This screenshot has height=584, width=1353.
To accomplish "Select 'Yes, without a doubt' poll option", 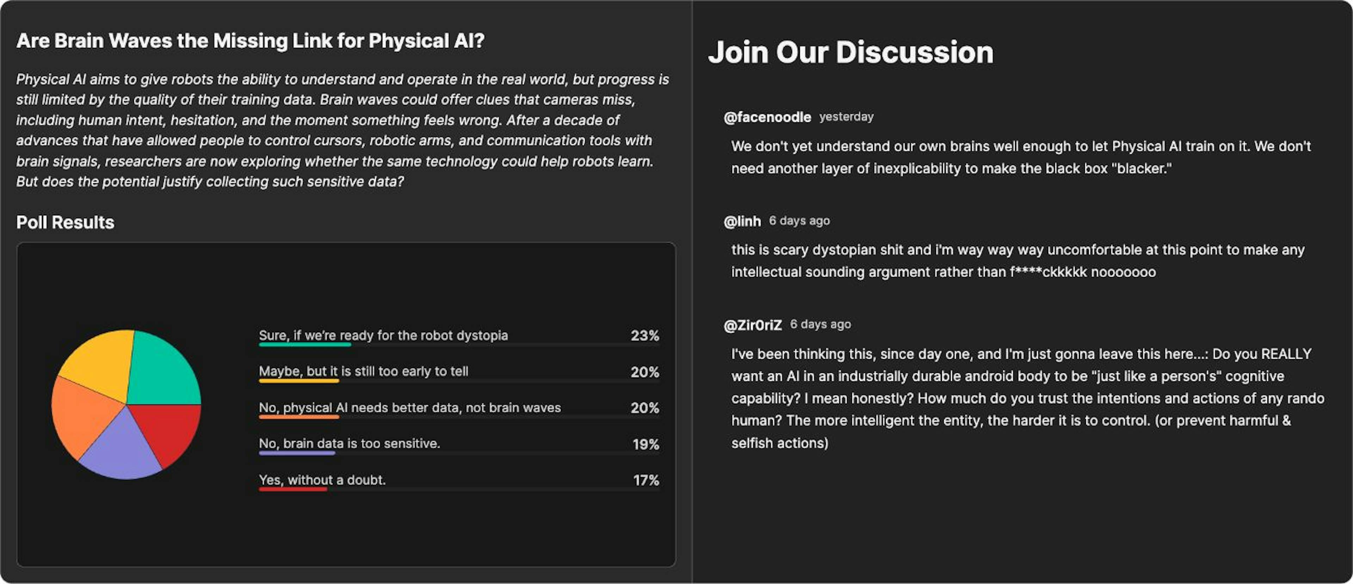I will [x=458, y=481].
